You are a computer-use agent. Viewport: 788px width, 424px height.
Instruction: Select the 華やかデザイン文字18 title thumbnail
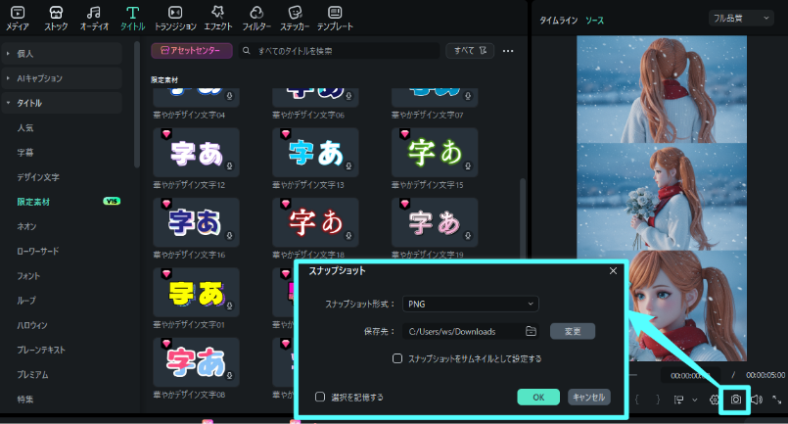(x=315, y=222)
